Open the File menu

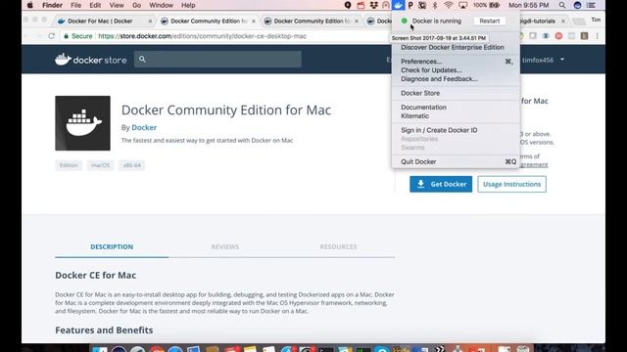[x=76, y=5]
